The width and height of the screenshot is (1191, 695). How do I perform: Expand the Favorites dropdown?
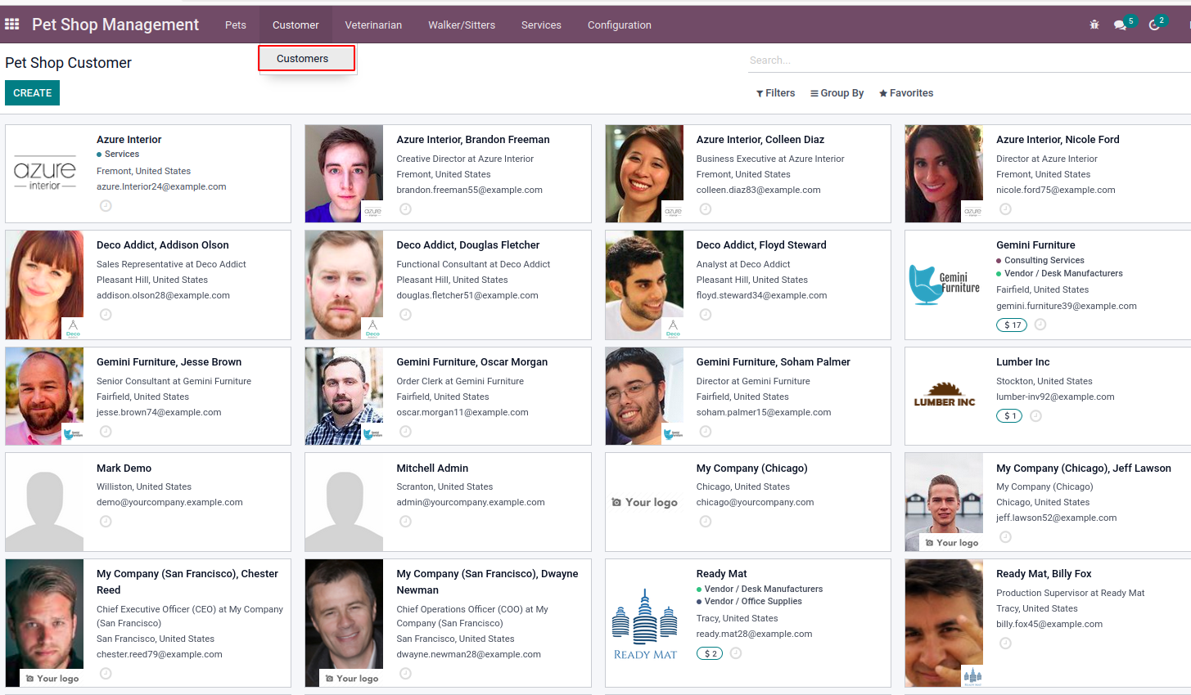[906, 93]
